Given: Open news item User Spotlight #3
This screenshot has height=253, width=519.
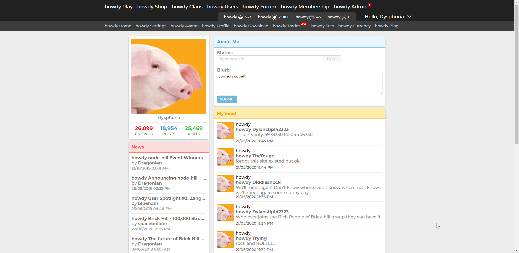Looking at the screenshot, I should [168, 198].
